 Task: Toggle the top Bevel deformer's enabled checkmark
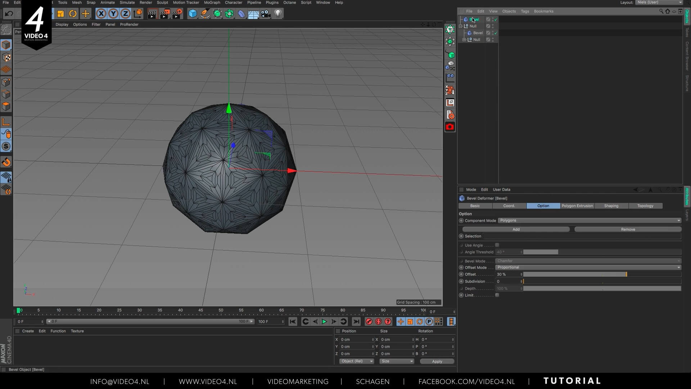[x=496, y=19]
